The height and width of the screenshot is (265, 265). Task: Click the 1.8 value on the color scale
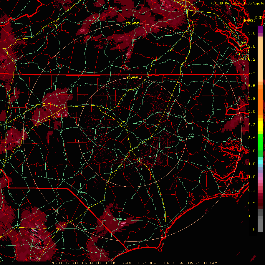(x=252, y=164)
